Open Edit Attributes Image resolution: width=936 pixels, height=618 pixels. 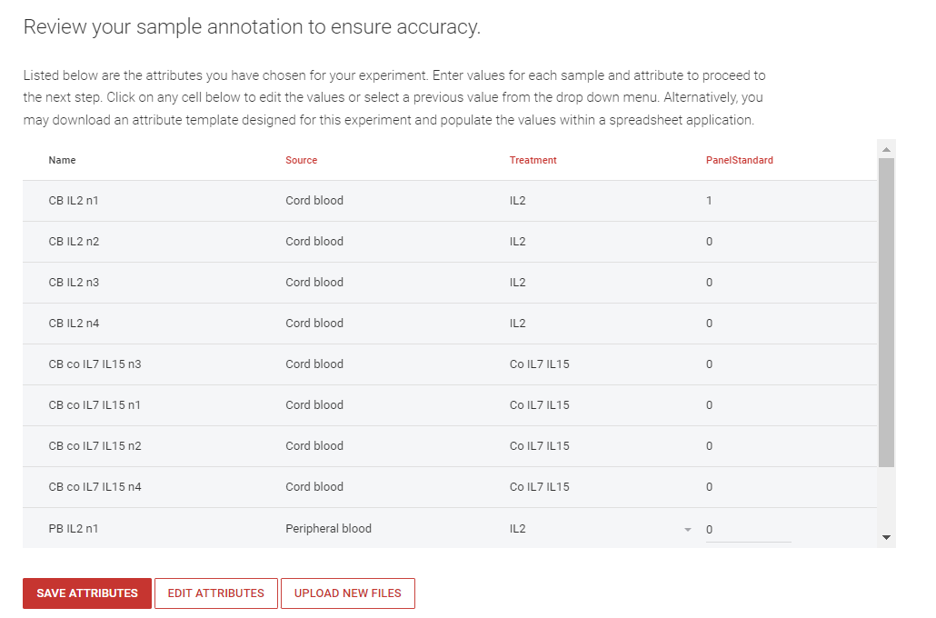[x=216, y=593]
